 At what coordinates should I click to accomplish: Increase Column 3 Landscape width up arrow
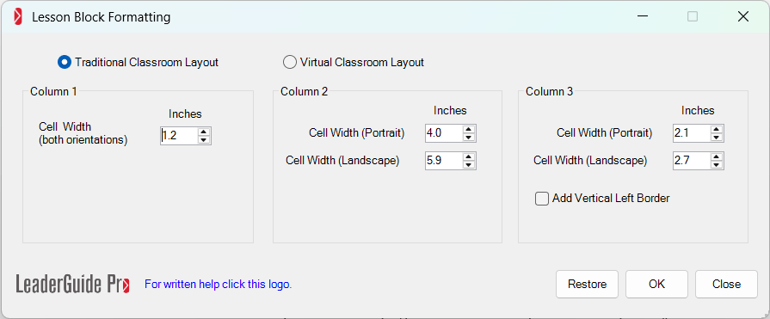717,156
